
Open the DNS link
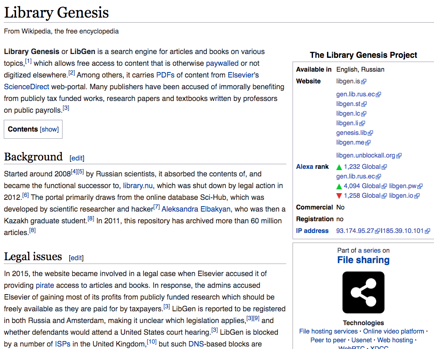coord(196,344)
